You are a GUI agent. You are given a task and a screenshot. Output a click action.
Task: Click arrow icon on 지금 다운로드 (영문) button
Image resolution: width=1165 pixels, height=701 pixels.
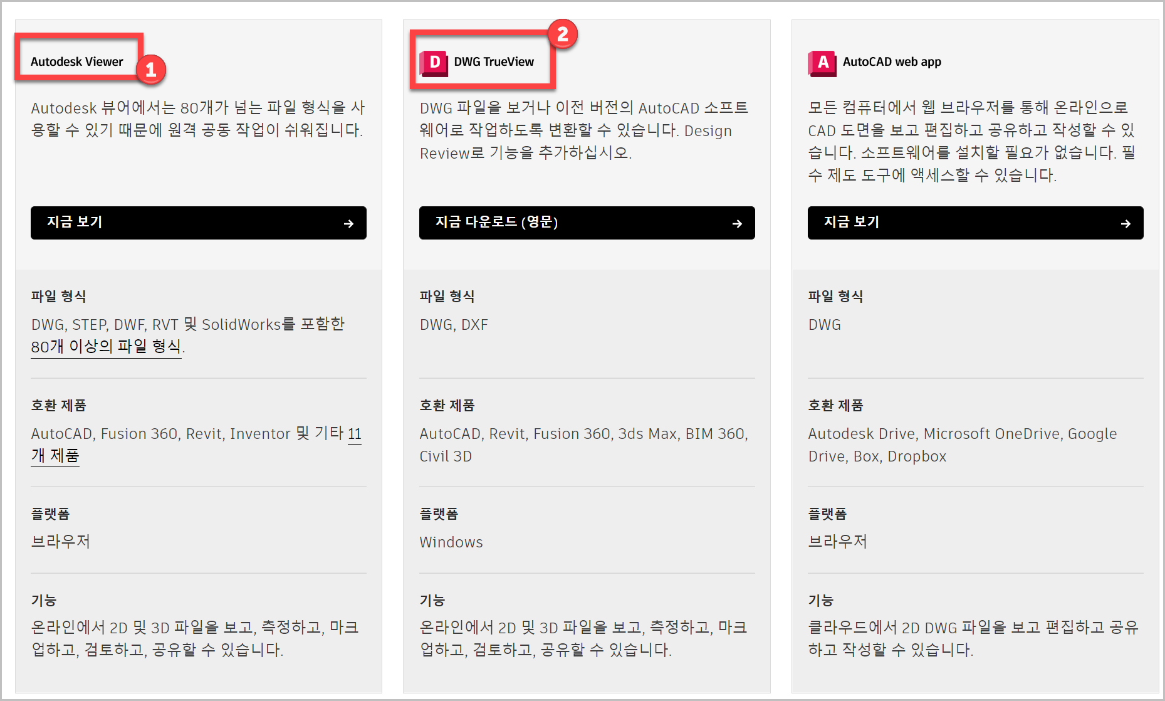click(x=737, y=223)
